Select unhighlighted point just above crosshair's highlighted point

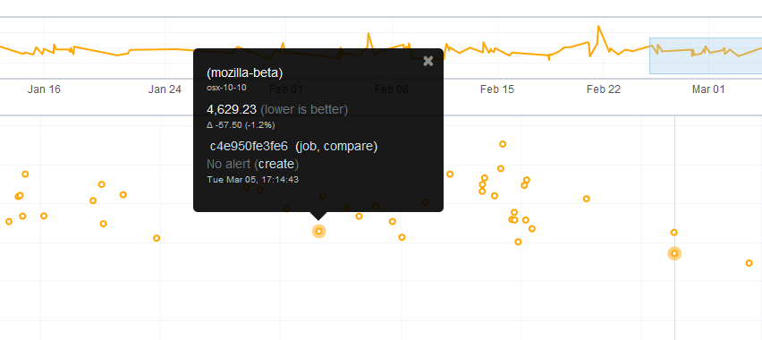coord(674,233)
